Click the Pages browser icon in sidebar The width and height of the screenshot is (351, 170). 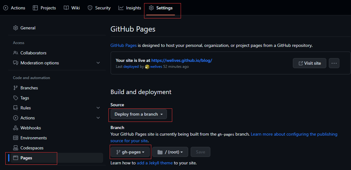pos(15,158)
